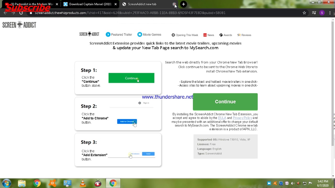This screenshot has height=188, width=335.
Task: Close the Pastoralist YouTube tab
Action: [x=57, y=4]
